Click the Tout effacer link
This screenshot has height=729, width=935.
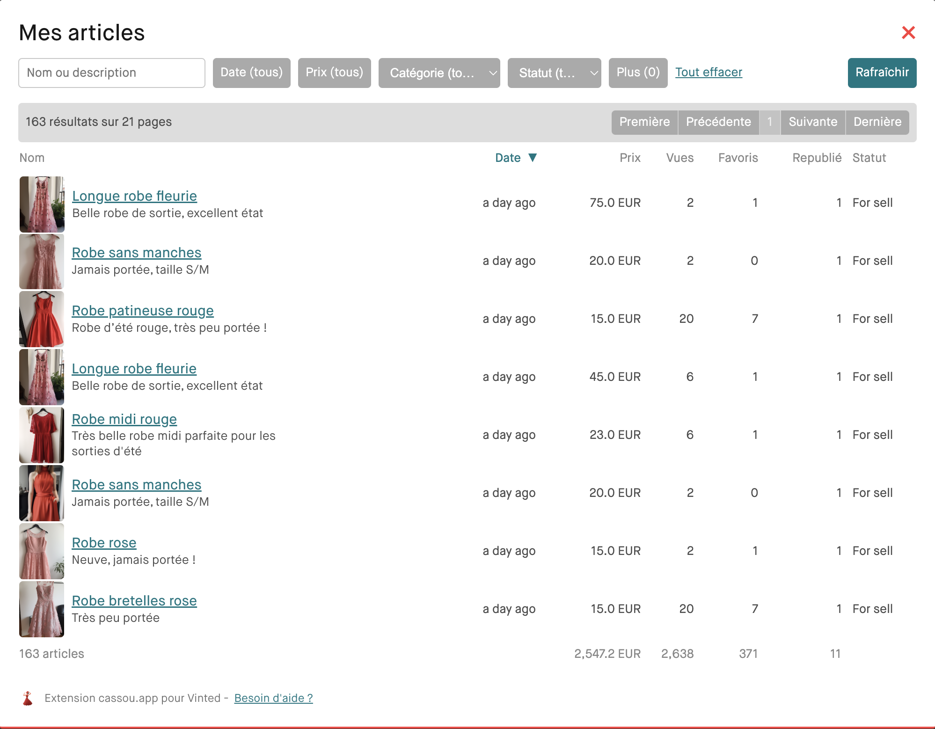click(x=709, y=72)
